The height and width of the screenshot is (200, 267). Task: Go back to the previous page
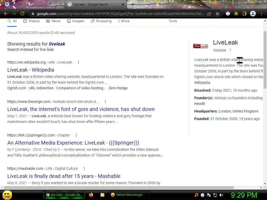(6, 14)
